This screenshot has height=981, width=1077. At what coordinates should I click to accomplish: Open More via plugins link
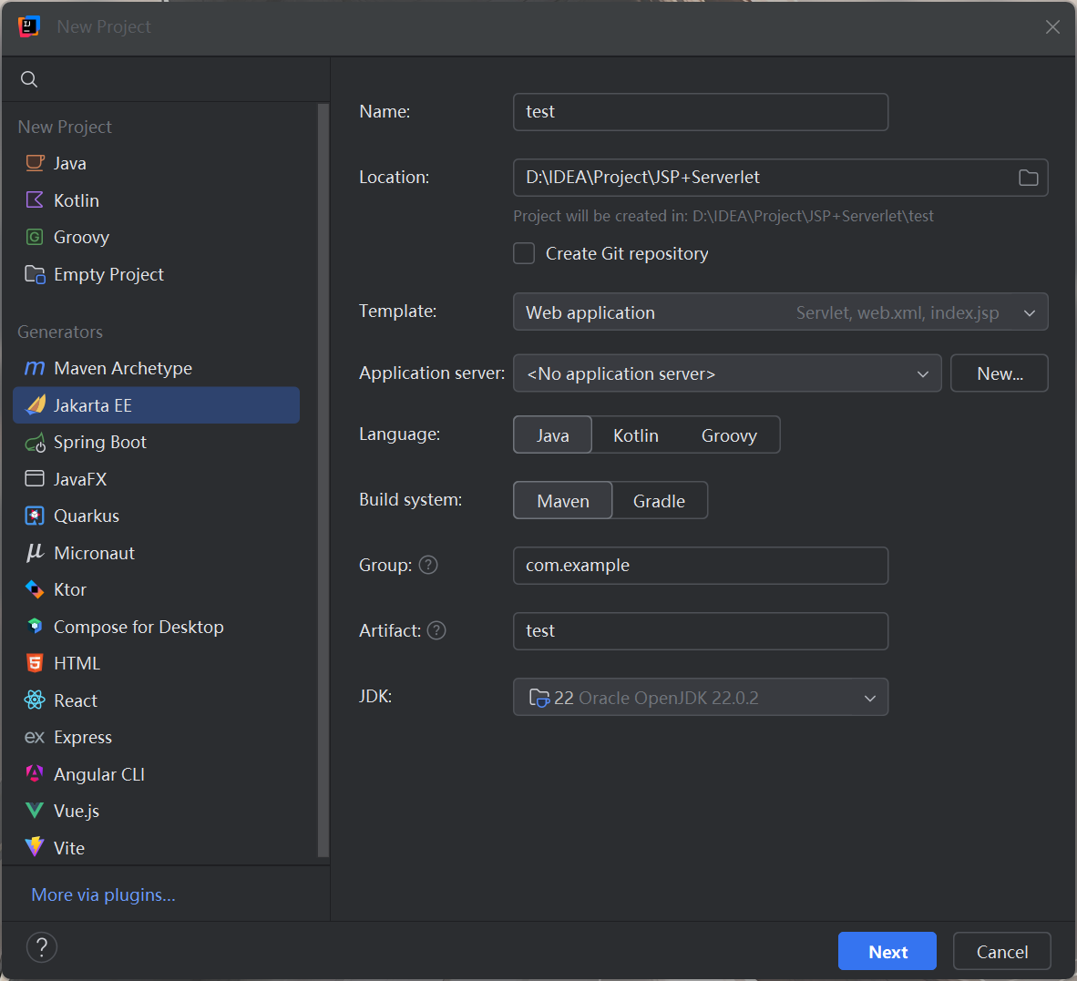coord(103,894)
